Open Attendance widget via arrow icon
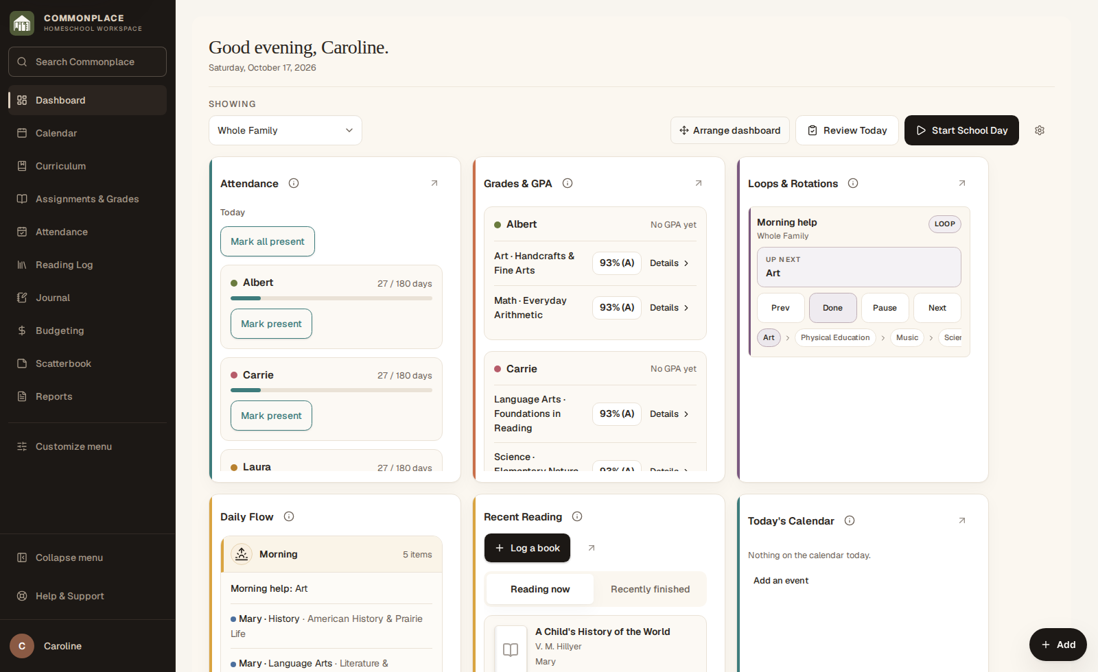Viewport: 1098px width, 672px height. coord(434,183)
